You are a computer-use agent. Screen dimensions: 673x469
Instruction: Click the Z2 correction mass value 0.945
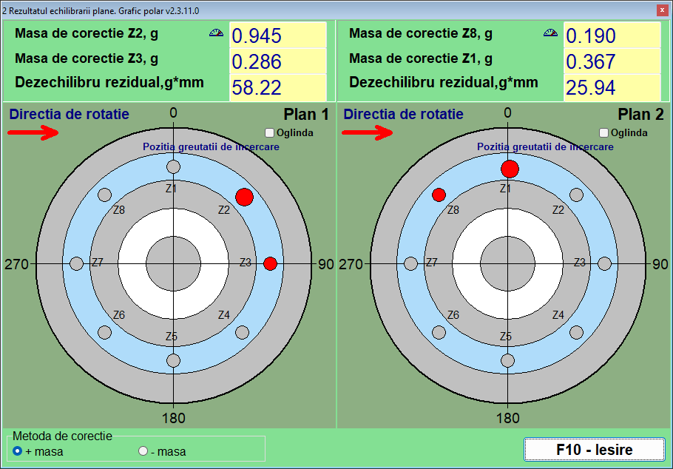coord(277,36)
